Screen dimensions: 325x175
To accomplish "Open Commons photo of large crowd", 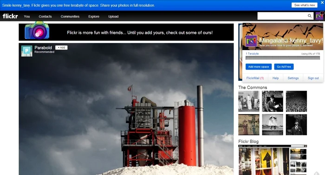I will tap(296, 101).
